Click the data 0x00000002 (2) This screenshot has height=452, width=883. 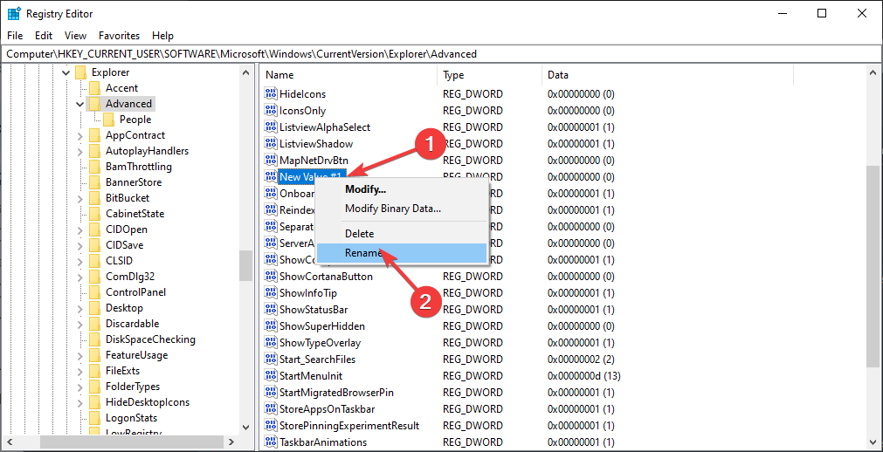(581, 360)
